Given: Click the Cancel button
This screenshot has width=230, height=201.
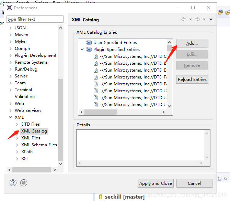Looking at the screenshot, I should coord(194,183).
